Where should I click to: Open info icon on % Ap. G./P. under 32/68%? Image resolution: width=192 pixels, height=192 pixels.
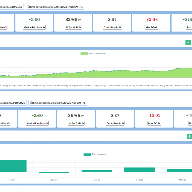coord(80,27)
